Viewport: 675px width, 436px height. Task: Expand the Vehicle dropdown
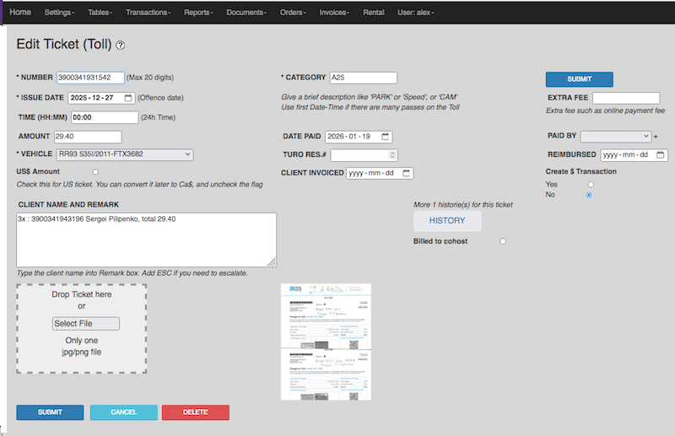click(124, 154)
